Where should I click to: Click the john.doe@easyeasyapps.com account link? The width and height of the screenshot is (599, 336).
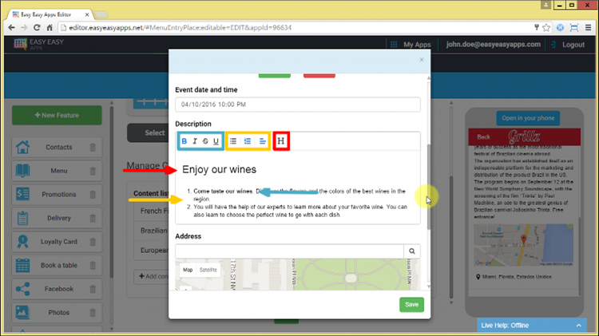[494, 44]
